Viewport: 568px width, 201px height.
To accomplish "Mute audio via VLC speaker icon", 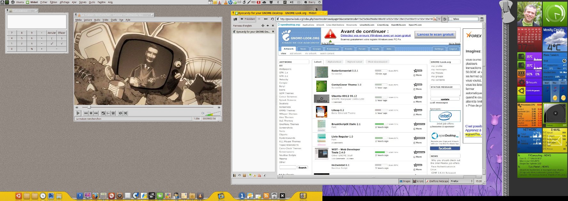I will tap(202, 113).
